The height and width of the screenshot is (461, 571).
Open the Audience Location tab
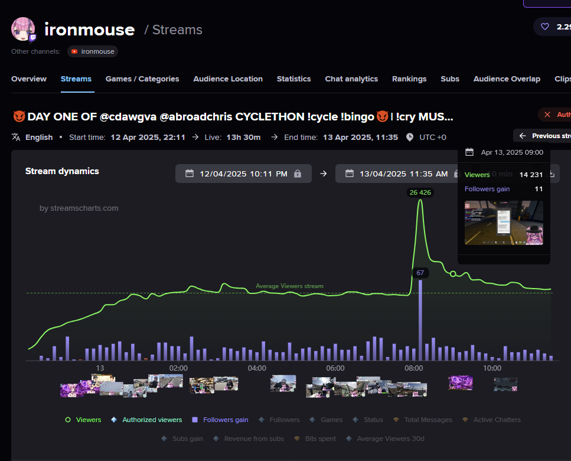point(228,79)
